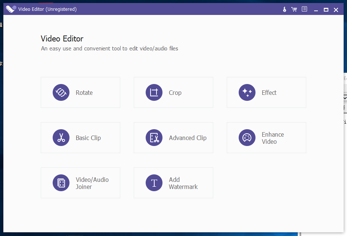This screenshot has height=236, width=347.
Task: Close the Video Editor window
Action: pyautogui.click(x=336, y=10)
